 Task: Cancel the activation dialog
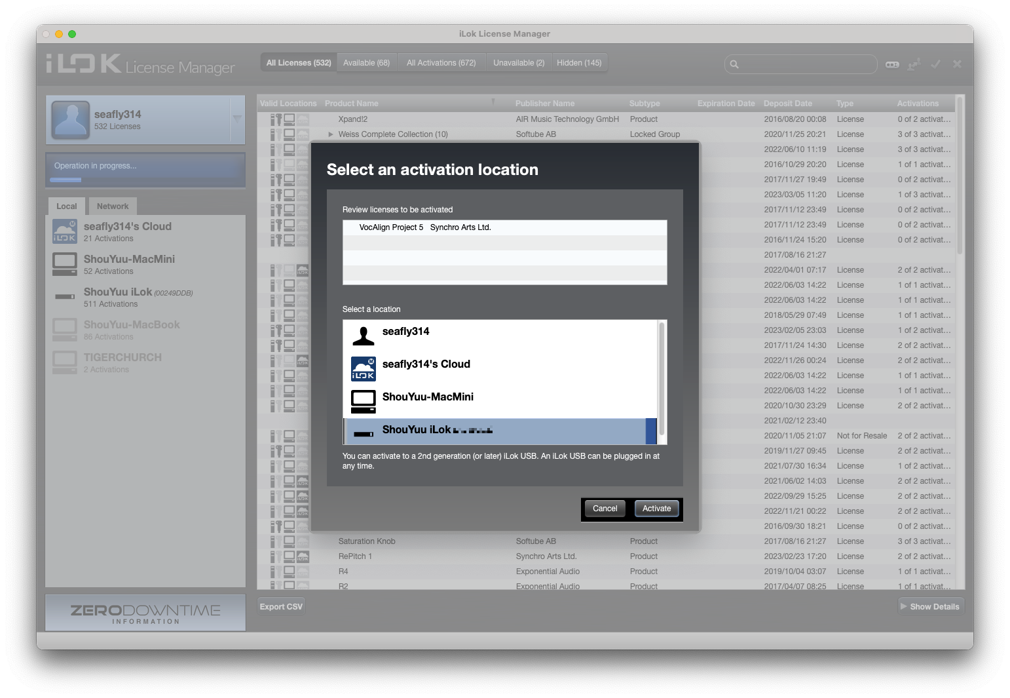605,509
